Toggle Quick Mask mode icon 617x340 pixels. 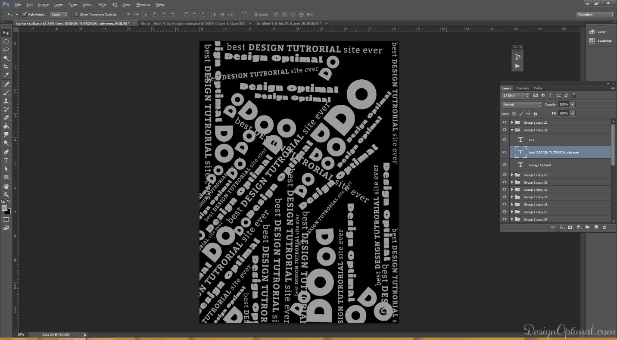click(x=6, y=219)
